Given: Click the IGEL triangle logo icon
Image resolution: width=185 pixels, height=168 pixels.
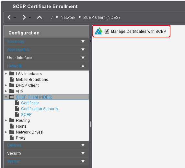Looking at the screenshot, I should pos(98,31).
